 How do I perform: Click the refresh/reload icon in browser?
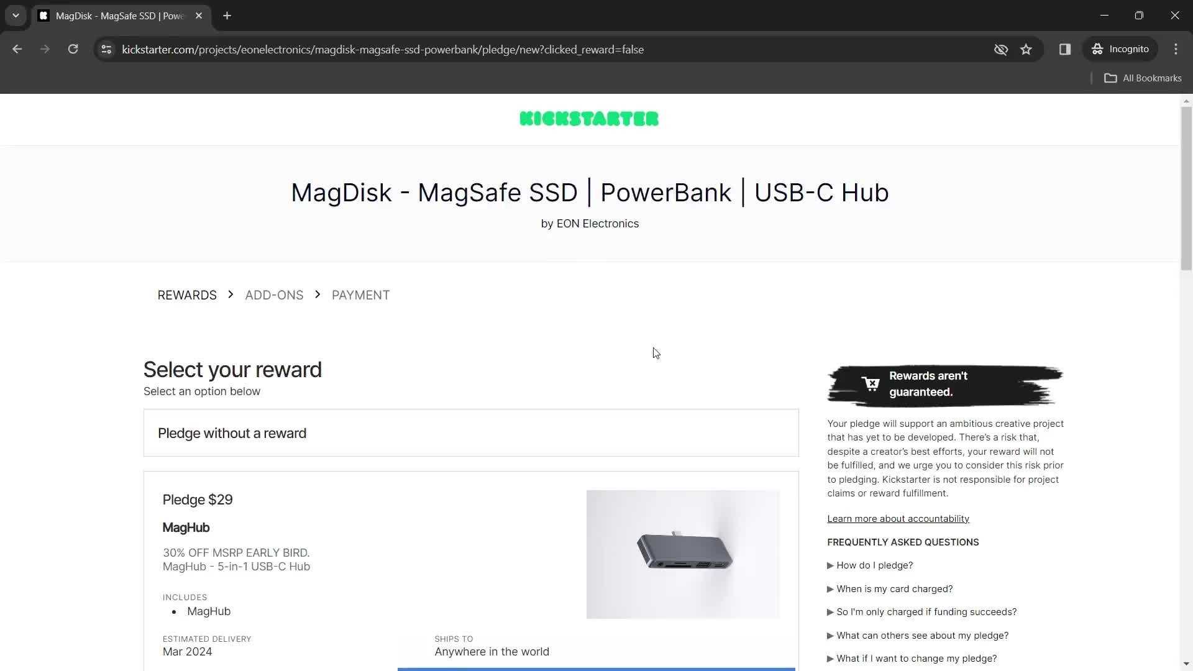pyautogui.click(x=73, y=49)
